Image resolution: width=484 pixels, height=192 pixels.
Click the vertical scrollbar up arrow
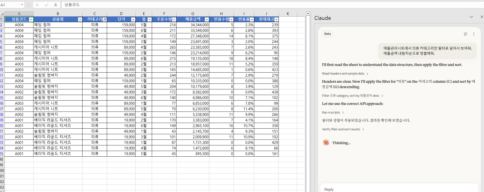pyautogui.click(x=308, y=13)
